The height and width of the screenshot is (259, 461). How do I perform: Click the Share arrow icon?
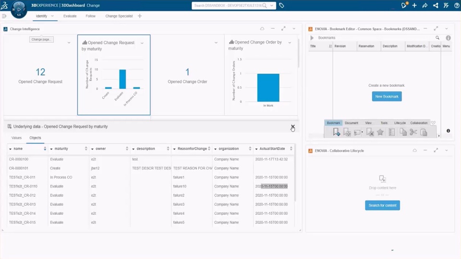(x=425, y=5)
